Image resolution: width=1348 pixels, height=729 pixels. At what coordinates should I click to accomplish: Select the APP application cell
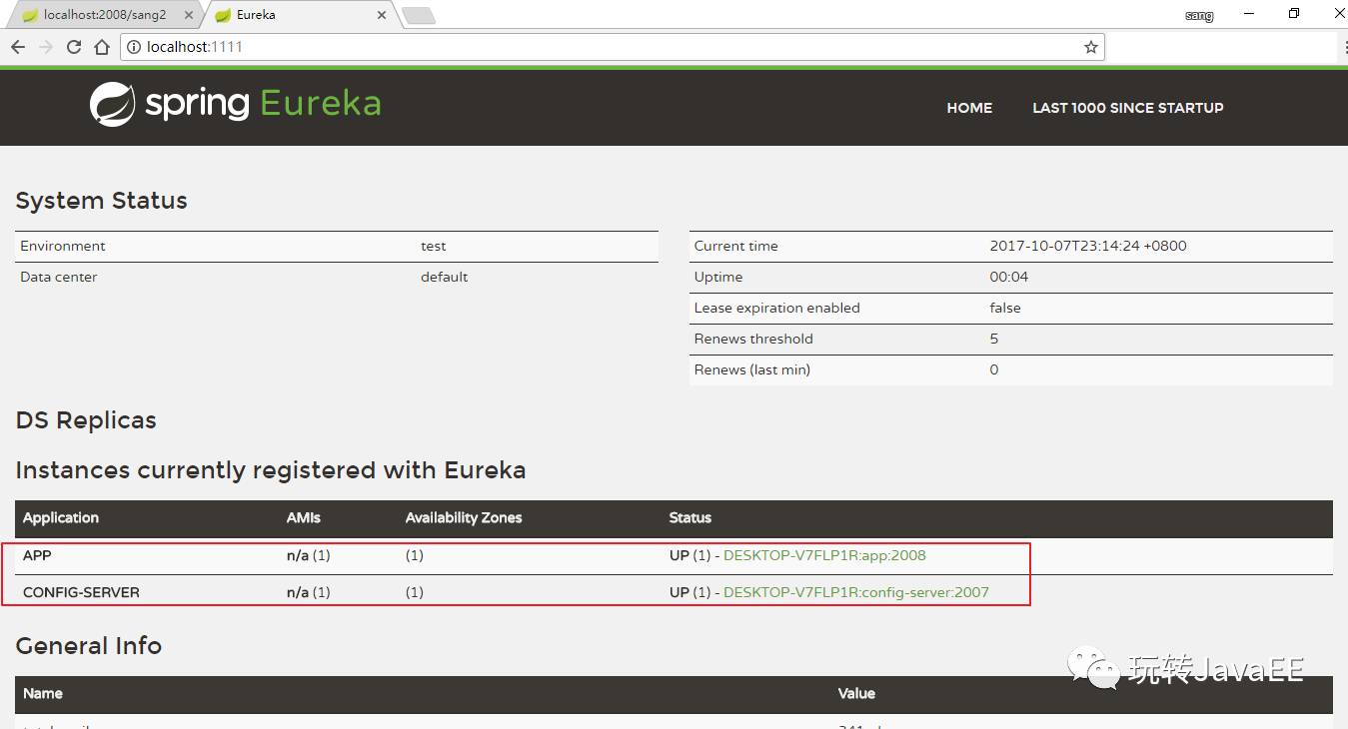[37, 555]
